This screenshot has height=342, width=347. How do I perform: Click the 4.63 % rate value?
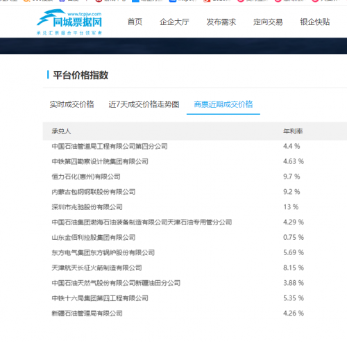click(x=294, y=161)
